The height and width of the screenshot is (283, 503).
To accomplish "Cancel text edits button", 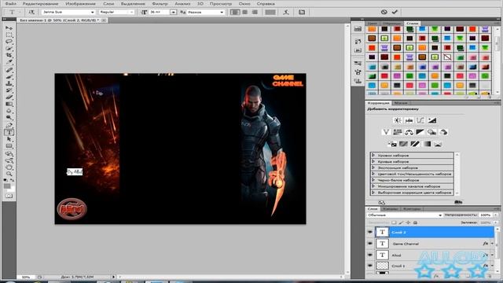I will click(x=384, y=12).
